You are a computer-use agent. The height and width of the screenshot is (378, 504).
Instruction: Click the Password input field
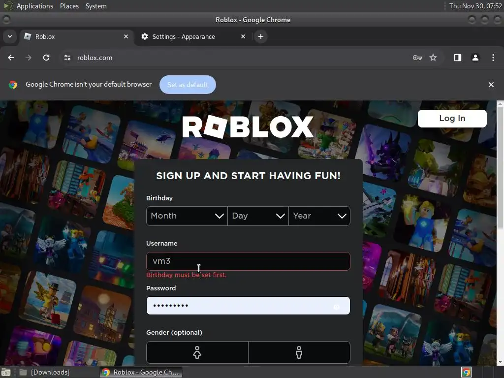[x=248, y=305]
